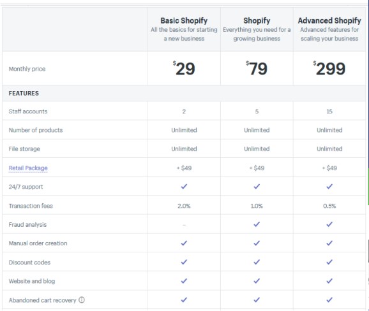
Task: Click Staff accounts value 15 for Advanced Shopify
Action: pos(329,112)
